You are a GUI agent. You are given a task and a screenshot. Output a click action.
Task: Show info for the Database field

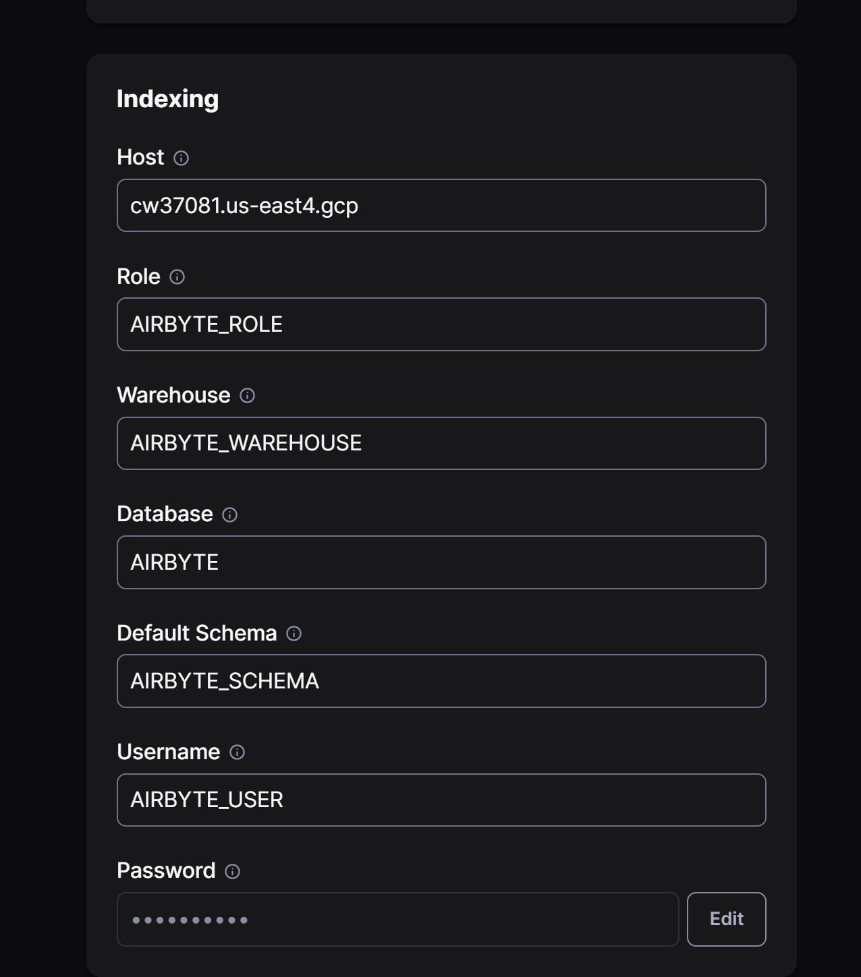click(229, 515)
